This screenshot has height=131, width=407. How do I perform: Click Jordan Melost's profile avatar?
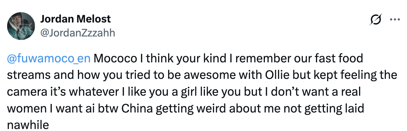coord(21,26)
